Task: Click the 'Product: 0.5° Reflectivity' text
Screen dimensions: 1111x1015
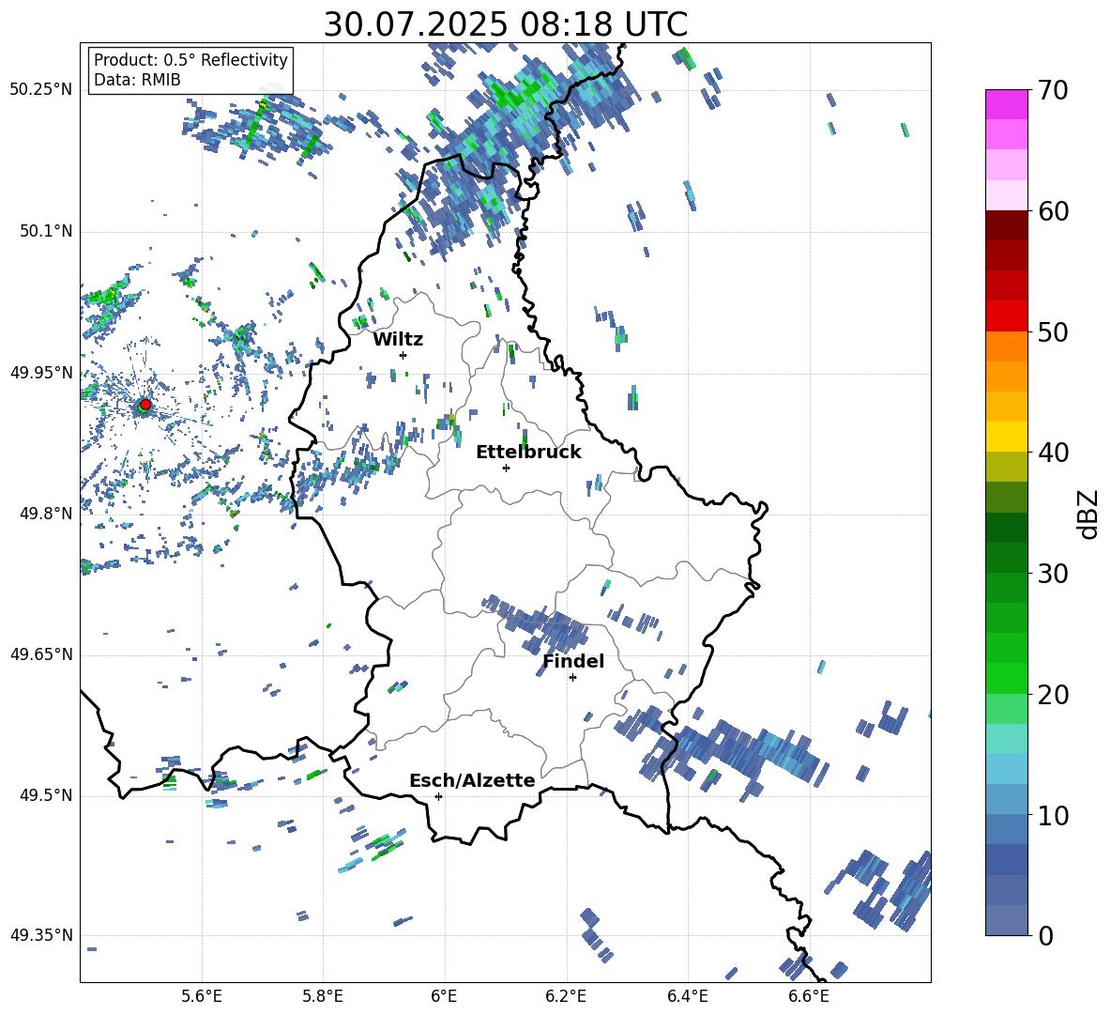Action: pos(190,59)
